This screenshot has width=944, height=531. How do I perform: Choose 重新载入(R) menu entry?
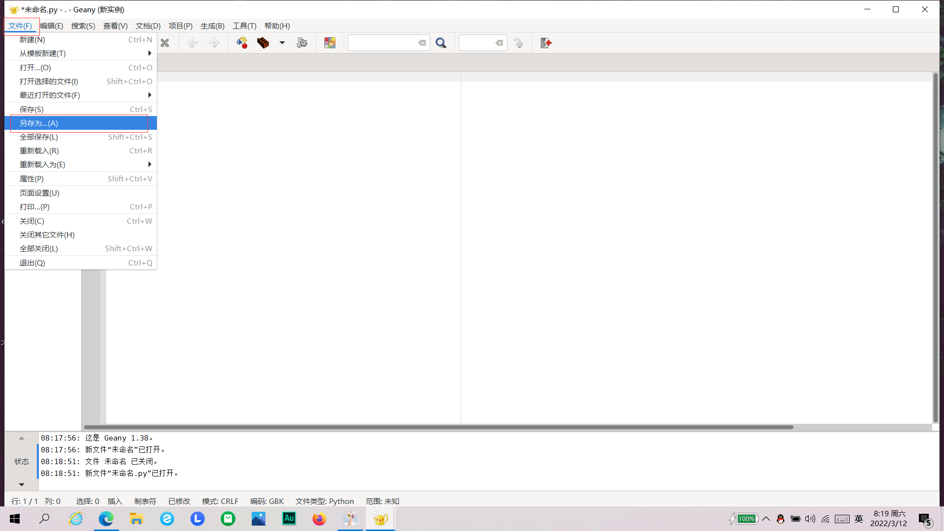(x=81, y=150)
